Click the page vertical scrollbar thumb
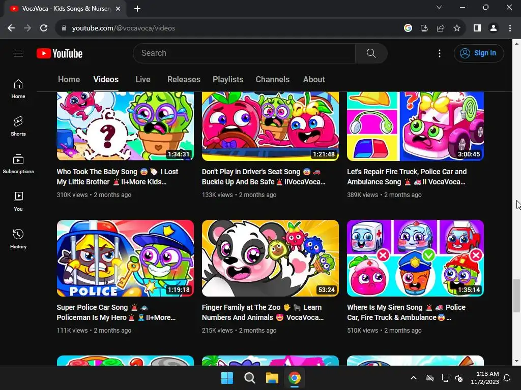 pyautogui.click(x=516, y=296)
